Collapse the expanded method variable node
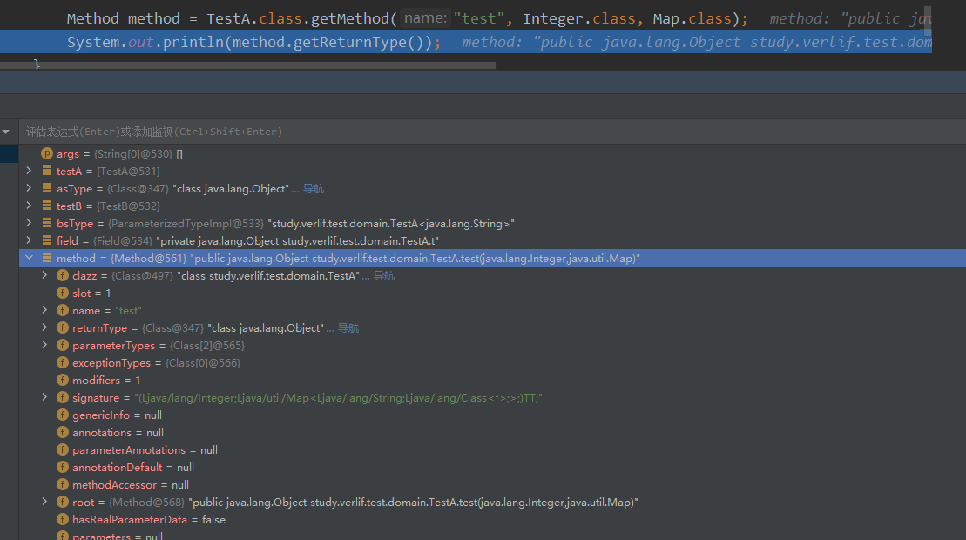This screenshot has width=966, height=540. (x=30, y=259)
